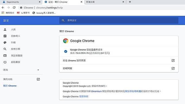Switch to the third new tab page

105,2
